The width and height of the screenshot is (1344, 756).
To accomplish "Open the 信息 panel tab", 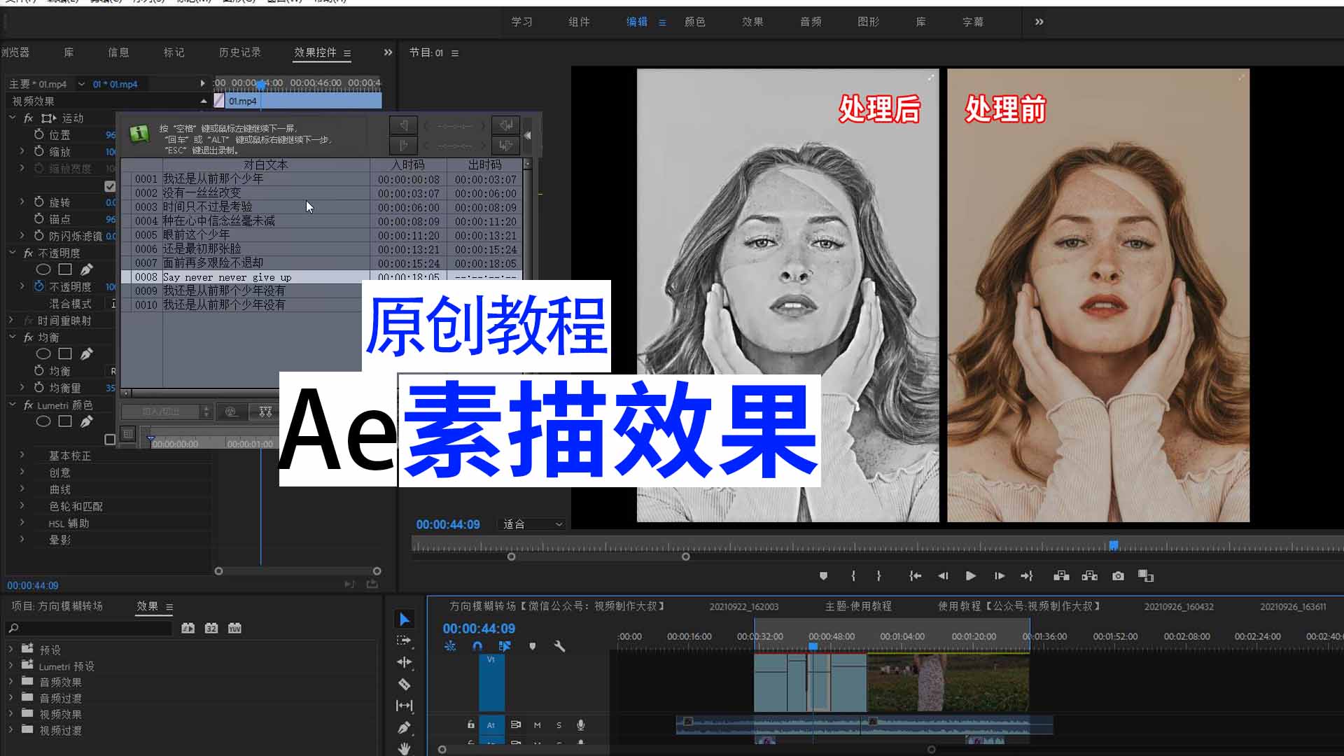I will coord(118,52).
